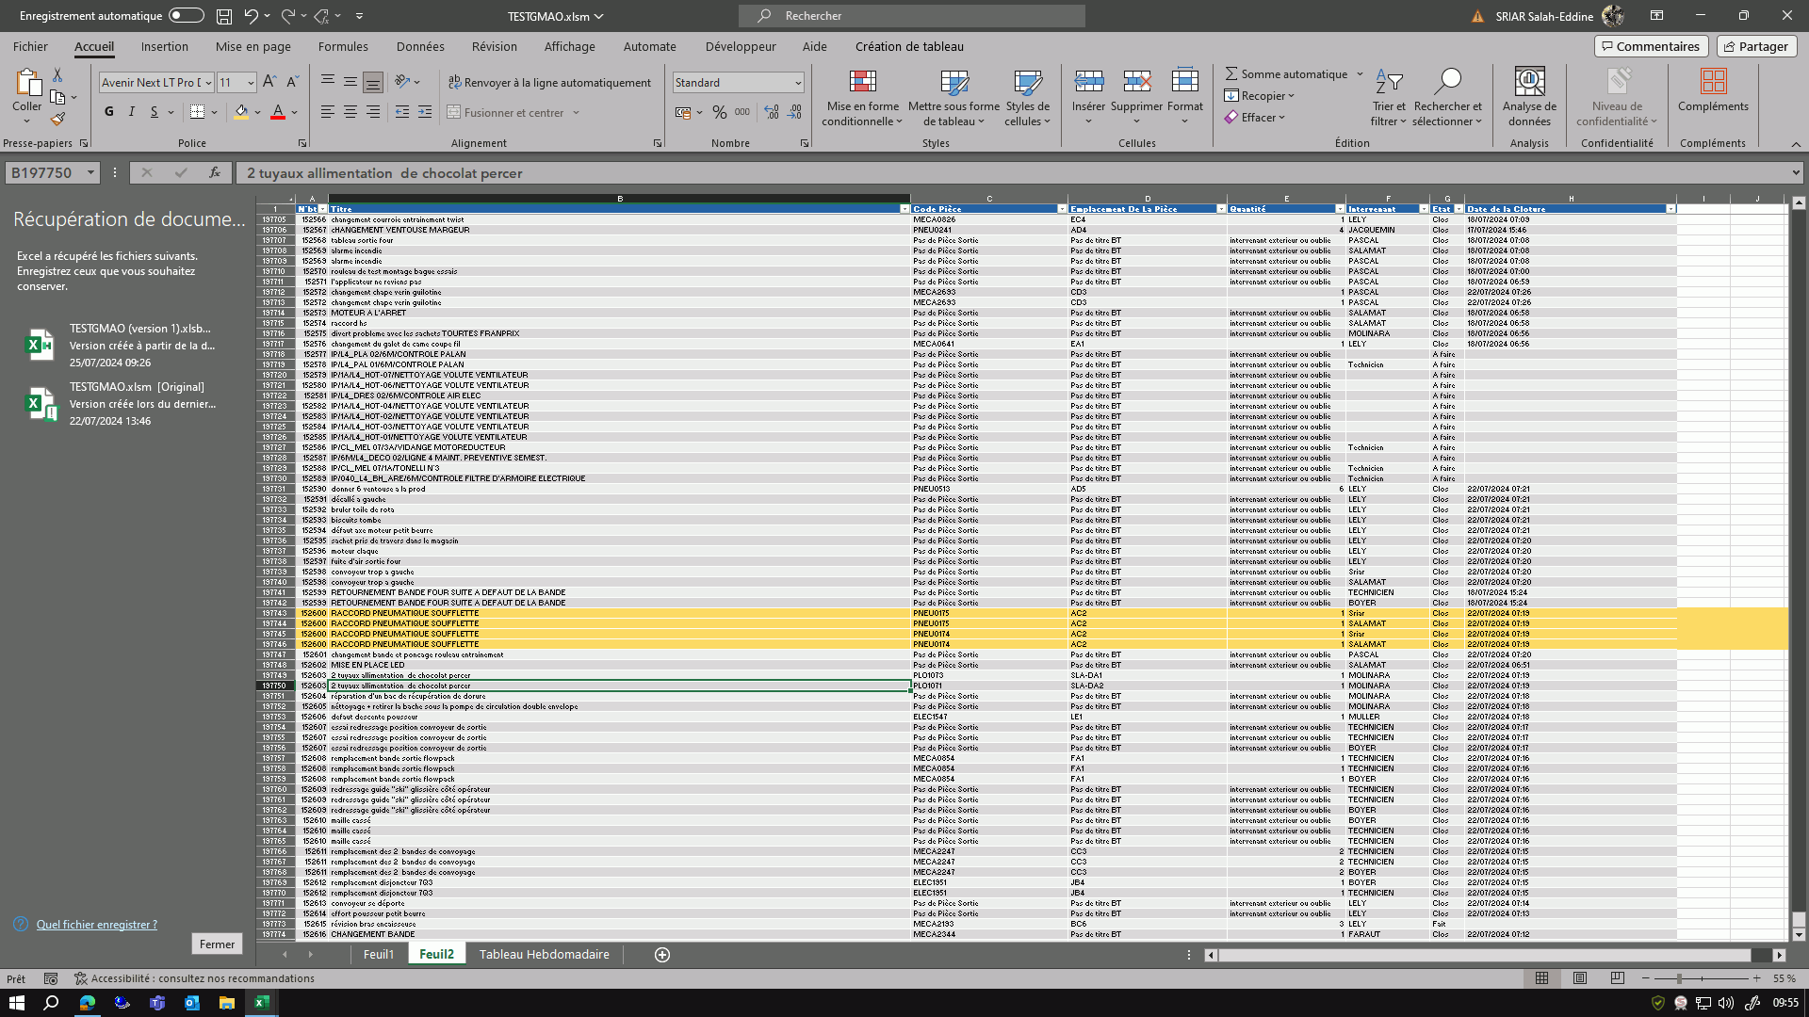Viewport: 1809px width, 1017px height.
Task: Toggle Renvoyer à la ligne automatiquement
Action: [x=549, y=83]
